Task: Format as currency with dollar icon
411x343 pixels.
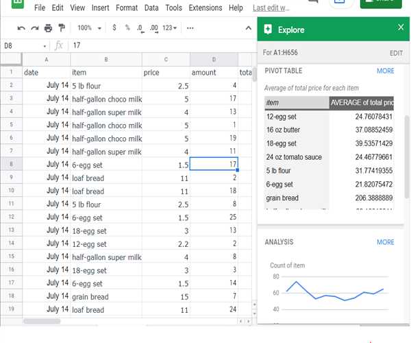Action: 114,28
